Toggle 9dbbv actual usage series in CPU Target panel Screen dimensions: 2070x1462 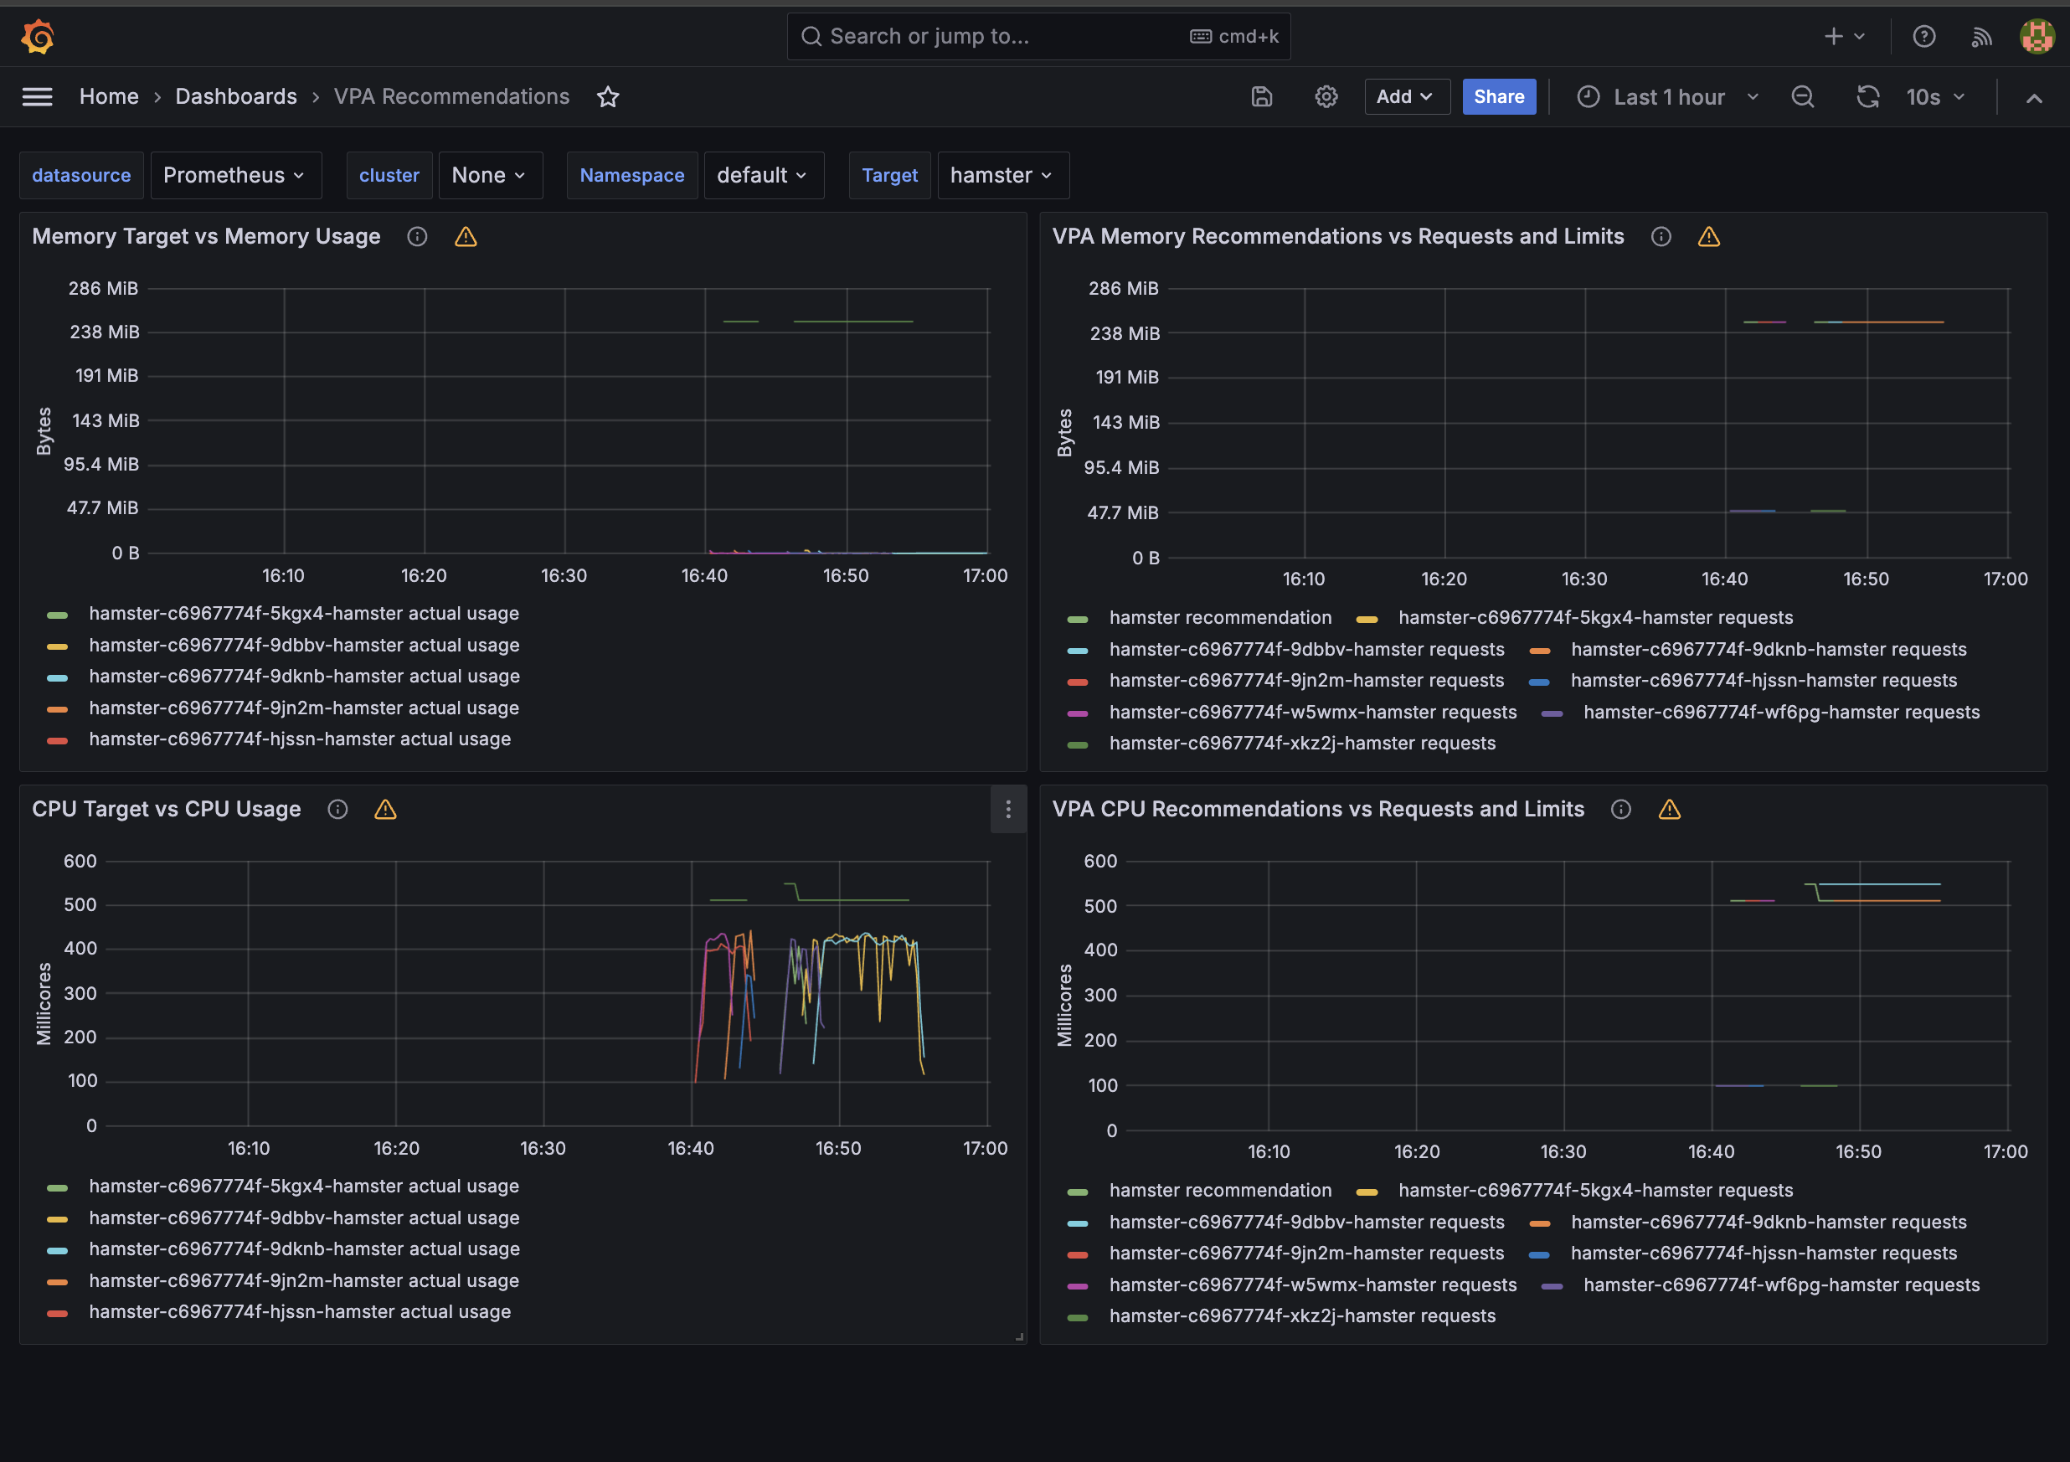[304, 1217]
